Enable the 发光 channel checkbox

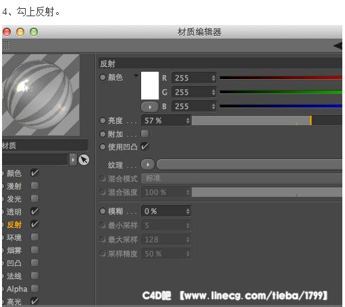pos(34,199)
